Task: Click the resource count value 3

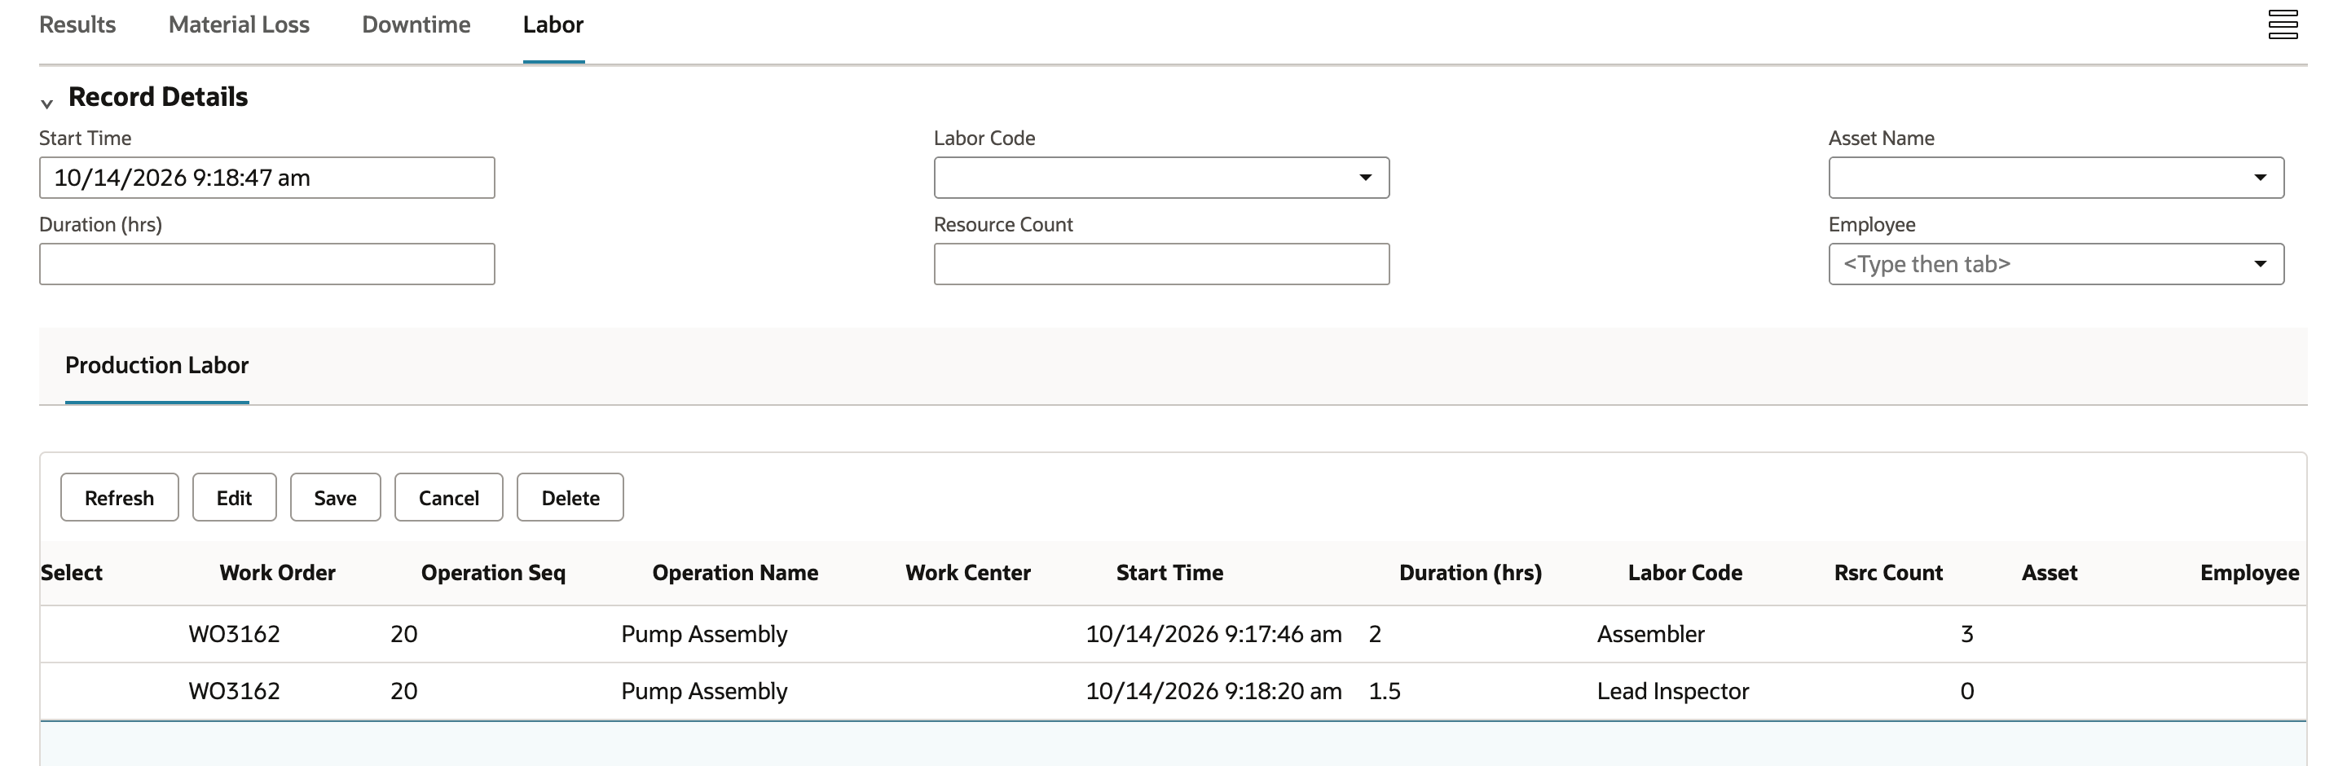Action: 1967,634
